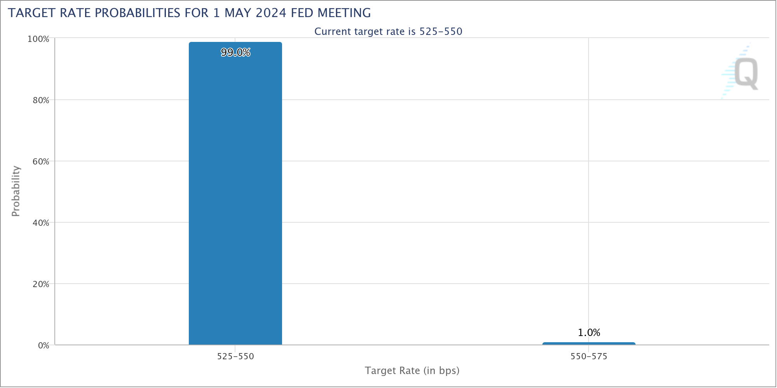Click the 40% y-axis tick label
777x388 pixels.
(41, 223)
